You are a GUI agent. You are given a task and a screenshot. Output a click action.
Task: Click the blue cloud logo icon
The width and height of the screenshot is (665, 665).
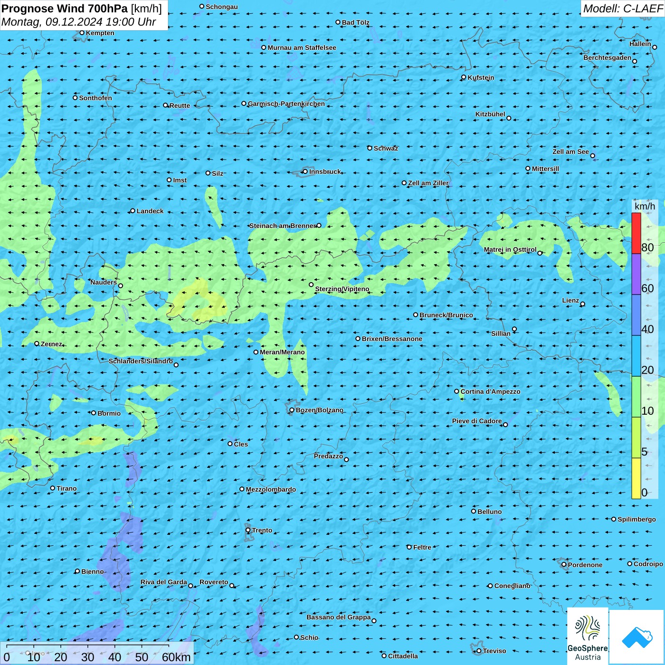(x=637, y=637)
